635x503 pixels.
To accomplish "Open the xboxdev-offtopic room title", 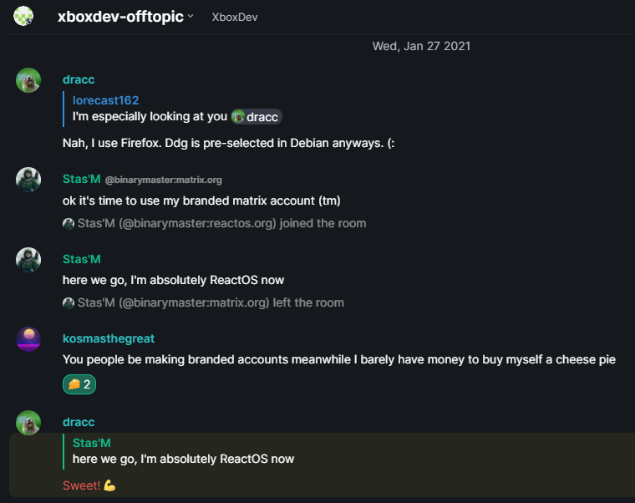I will pos(120,16).
